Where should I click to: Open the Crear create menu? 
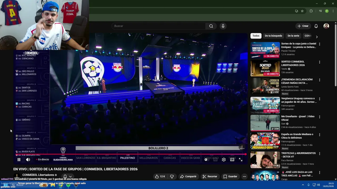pos(303,26)
